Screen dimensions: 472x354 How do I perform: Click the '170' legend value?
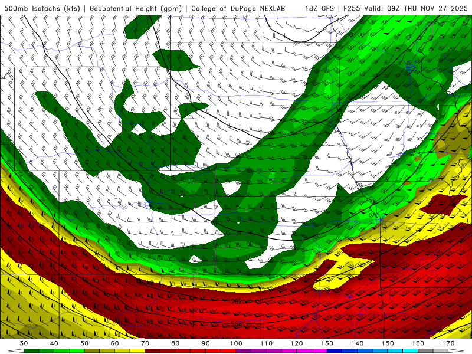(448, 343)
